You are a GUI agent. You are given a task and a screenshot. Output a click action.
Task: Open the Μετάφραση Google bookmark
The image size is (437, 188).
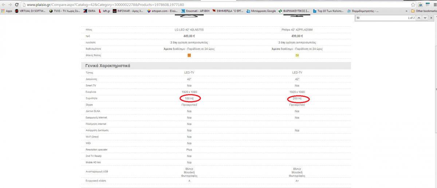point(261,11)
